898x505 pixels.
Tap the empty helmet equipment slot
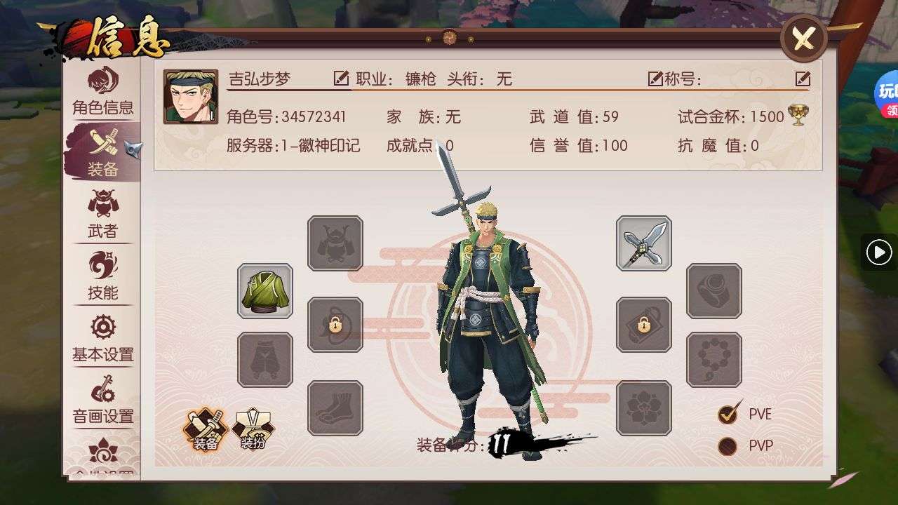coord(335,243)
